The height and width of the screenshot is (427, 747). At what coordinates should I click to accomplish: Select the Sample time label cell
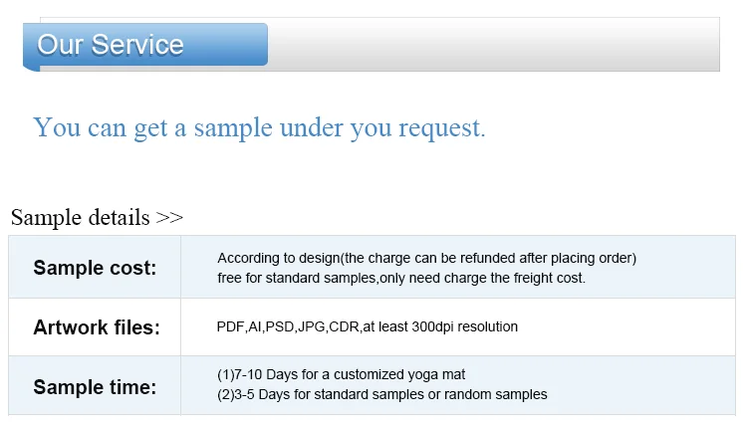(x=95, y=386)
